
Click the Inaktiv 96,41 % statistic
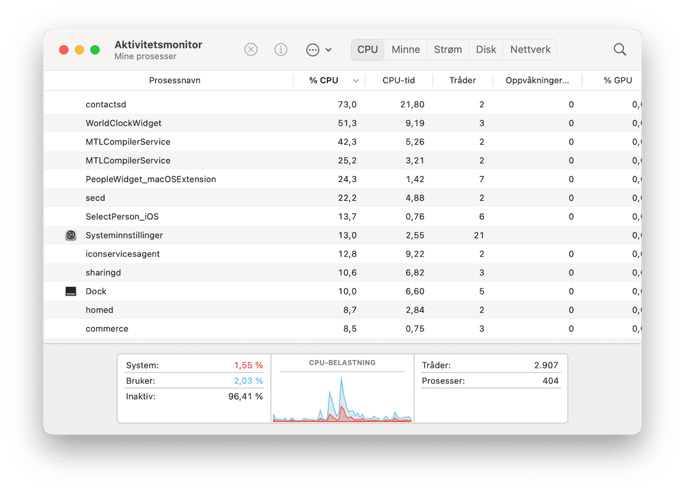(x=194, y=396)
